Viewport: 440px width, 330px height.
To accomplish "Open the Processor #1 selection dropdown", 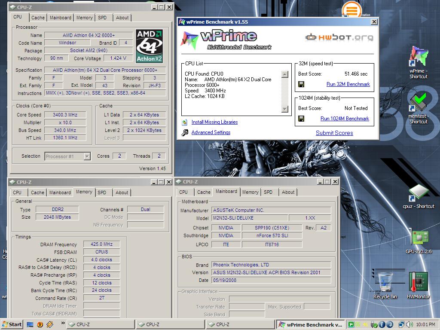I will [x=87, y=156].
